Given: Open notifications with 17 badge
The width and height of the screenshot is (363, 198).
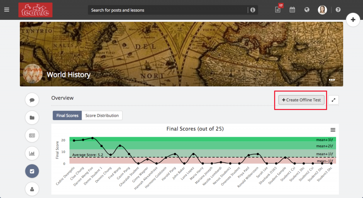Looking at the screenshot, I should 279,9.
